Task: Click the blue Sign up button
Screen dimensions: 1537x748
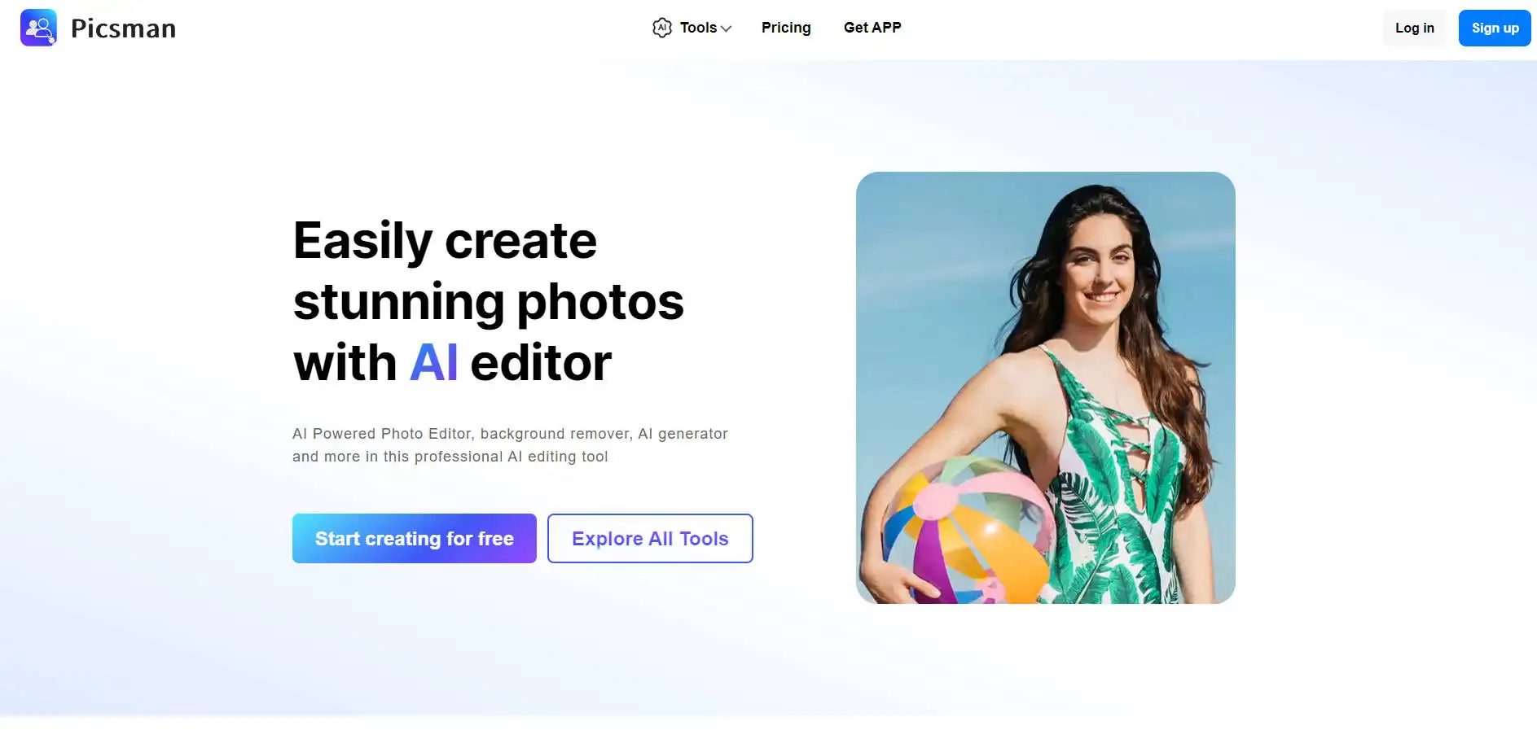Action: click(x=1495, y=28)
